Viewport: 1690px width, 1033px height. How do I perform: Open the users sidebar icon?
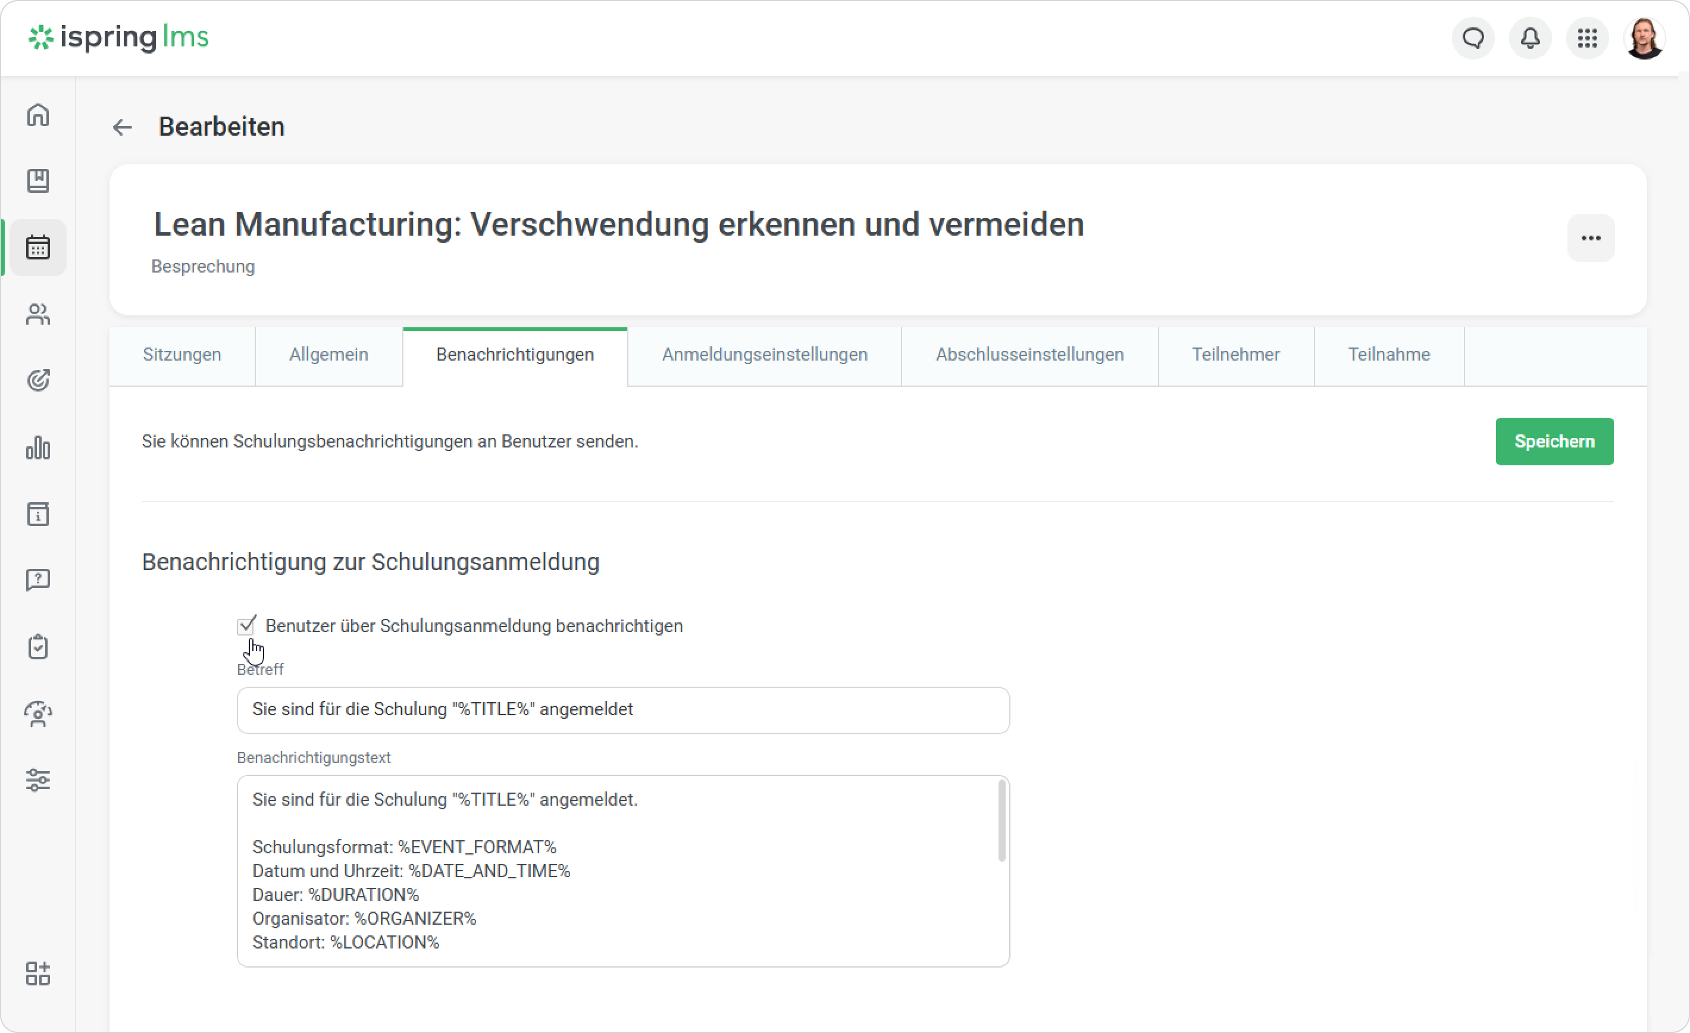39,314
